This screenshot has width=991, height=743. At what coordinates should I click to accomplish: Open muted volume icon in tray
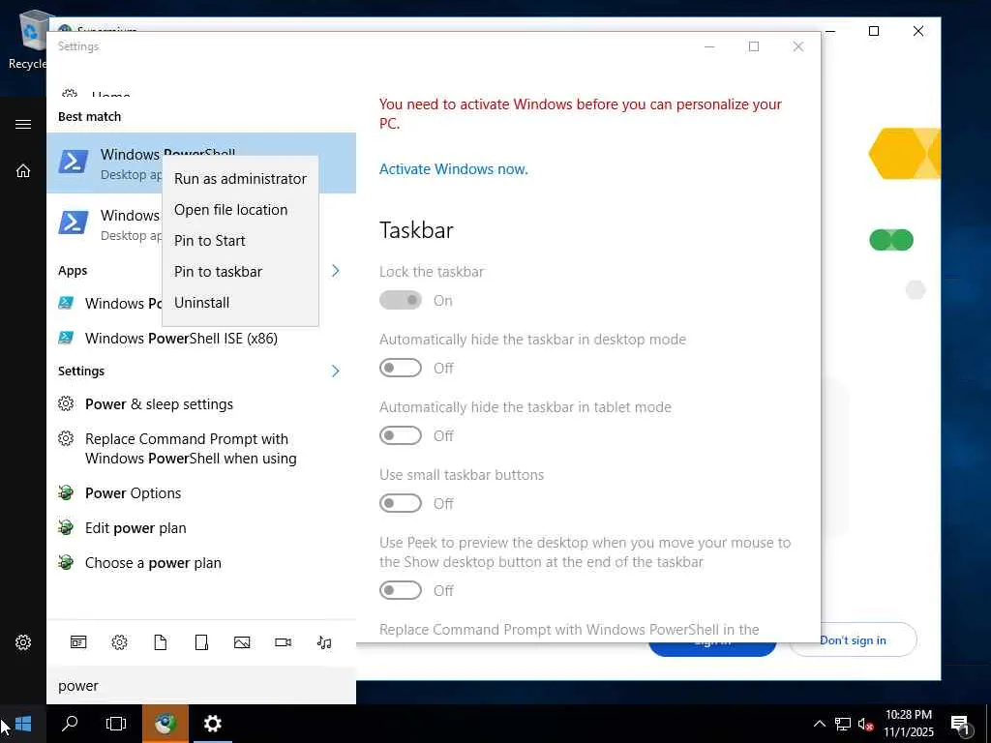pos(865,724)
